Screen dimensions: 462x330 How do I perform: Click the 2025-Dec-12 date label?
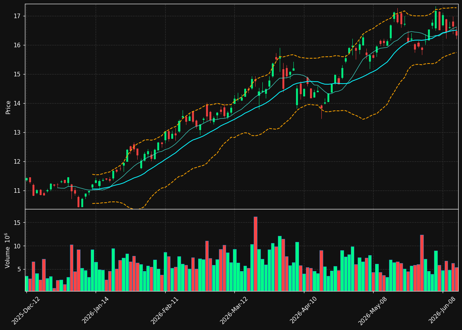click(26, 311)
